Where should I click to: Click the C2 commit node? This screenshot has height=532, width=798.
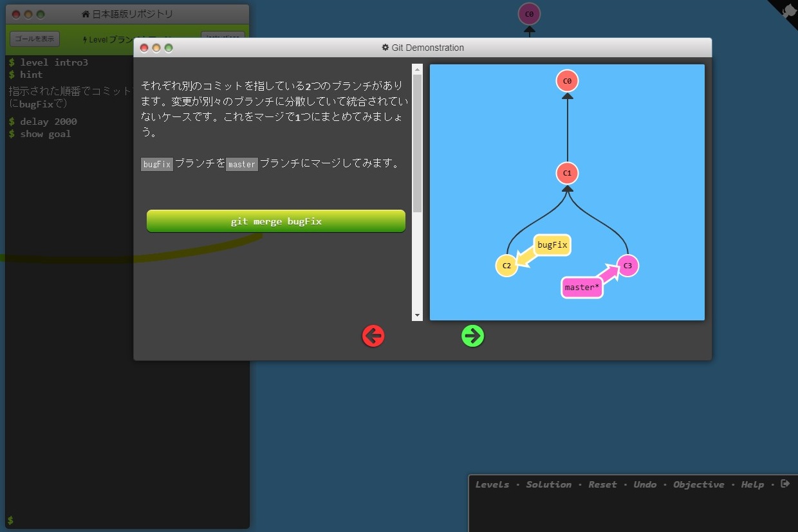coord(506,266)
